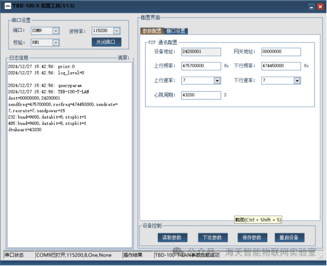Click the 网关地址 input field
Screen dimensions: 327x266
click(281, 52)
